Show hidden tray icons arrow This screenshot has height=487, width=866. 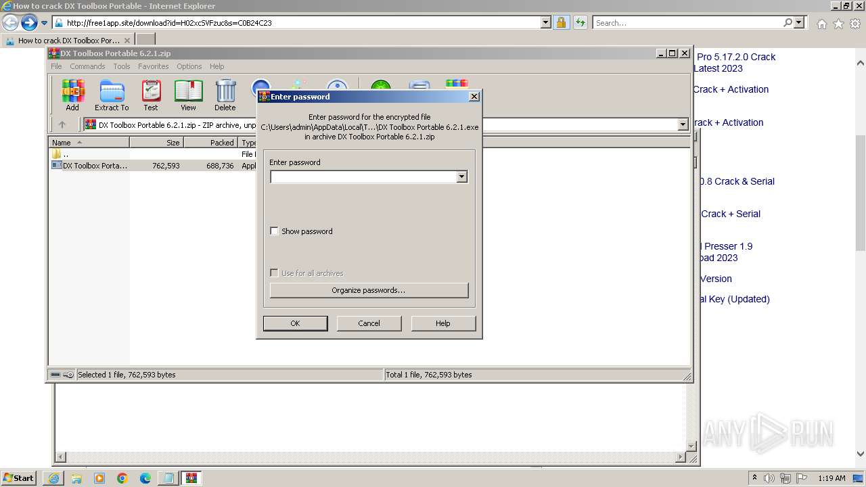[x=755, y=478]
